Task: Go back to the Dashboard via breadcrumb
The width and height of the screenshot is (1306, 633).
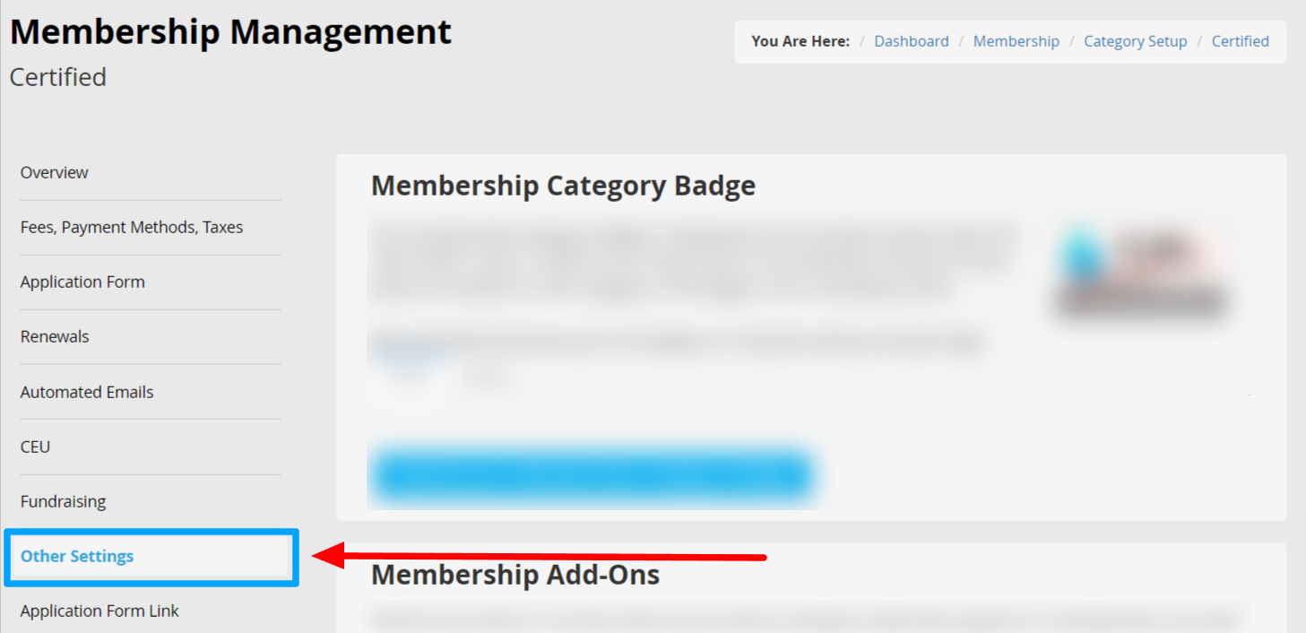Action: pyautogui.click(x=912, y=41)
